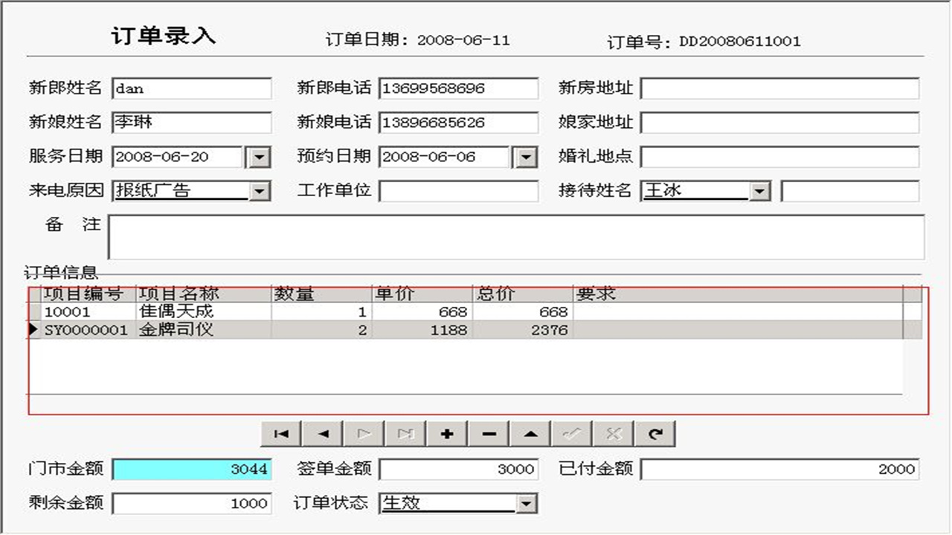The height and width of the screenshot is (535, 952).
Task: Jump to the last record in the grid
Action: tap(404, 434)
